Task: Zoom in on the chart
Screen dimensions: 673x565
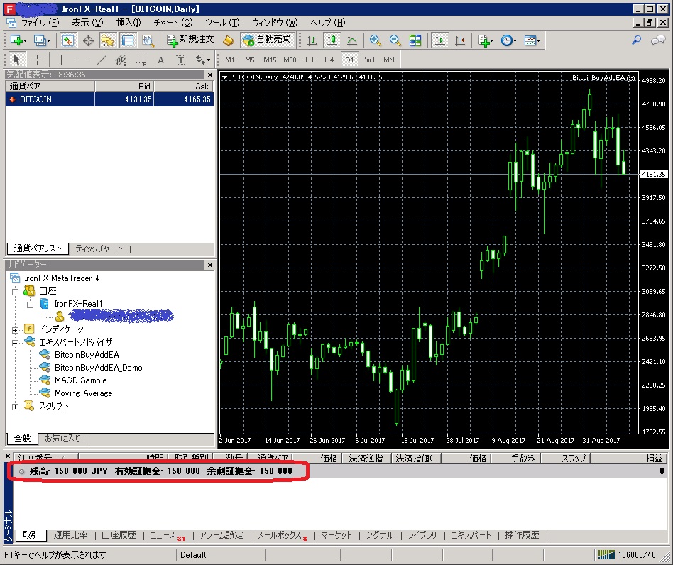Action: point(375,40)
